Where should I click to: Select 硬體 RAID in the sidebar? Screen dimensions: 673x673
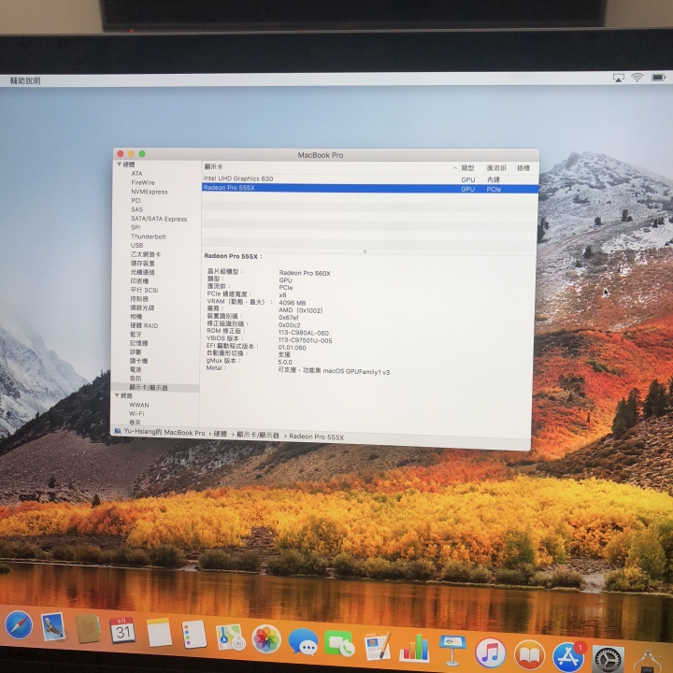point(144,325)
